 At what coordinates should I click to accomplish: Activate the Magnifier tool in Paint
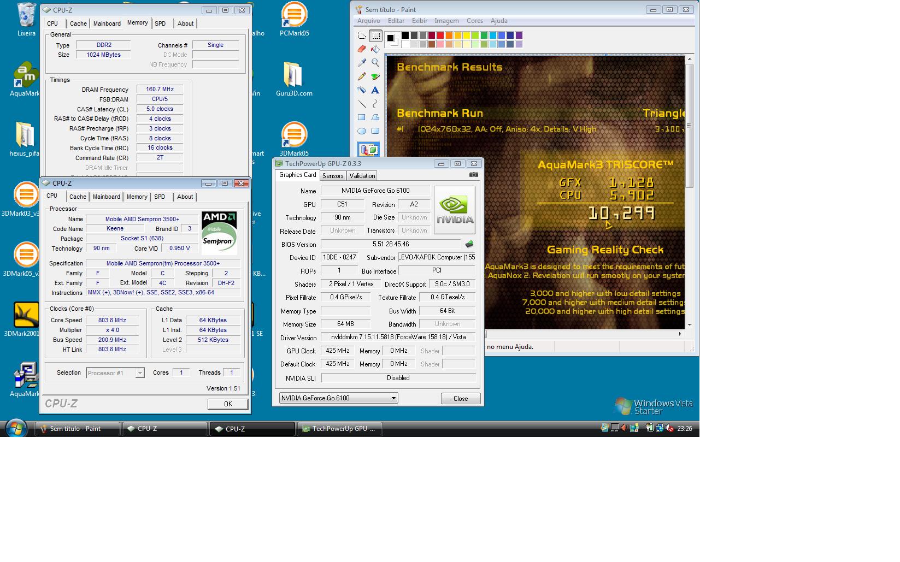click(375, 63)
